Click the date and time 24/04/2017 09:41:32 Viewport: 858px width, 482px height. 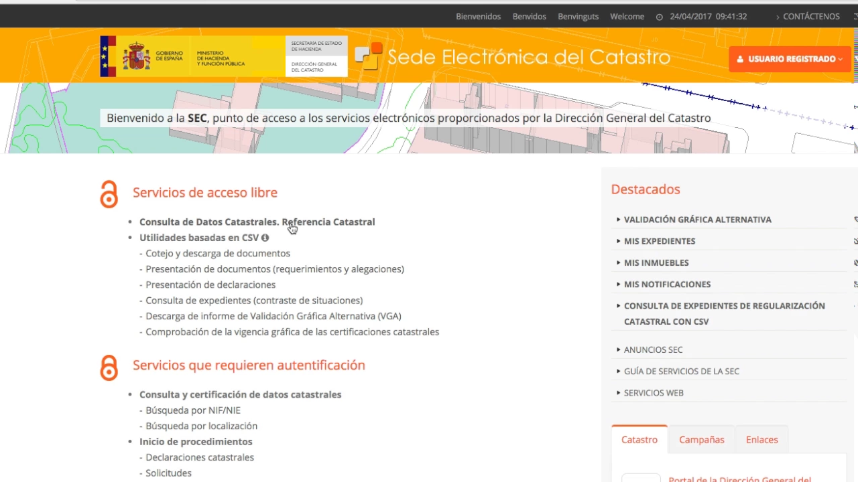tap(709, 17)
